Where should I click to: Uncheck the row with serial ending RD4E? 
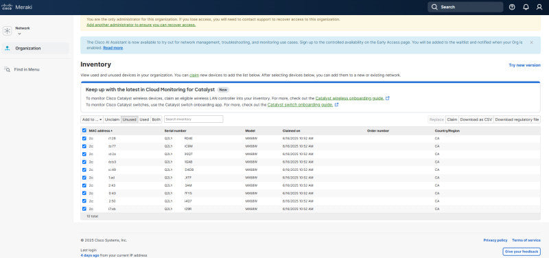(x=84, y=139)
